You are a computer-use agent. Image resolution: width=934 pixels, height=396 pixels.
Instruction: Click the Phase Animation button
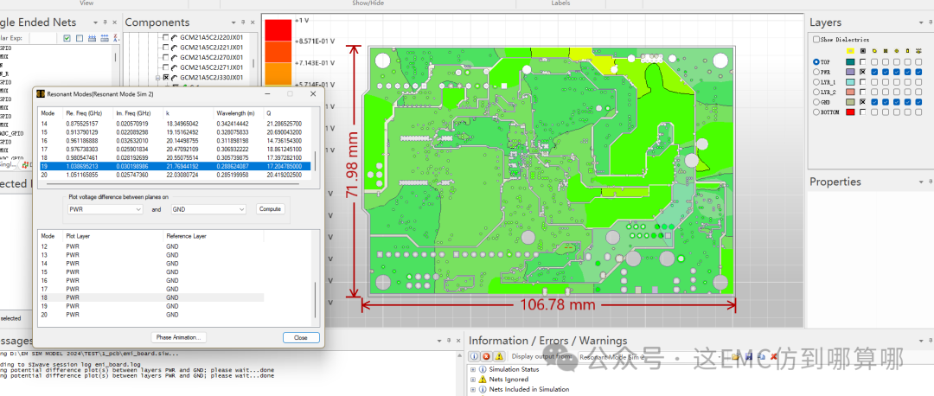[x=179, y=338]
